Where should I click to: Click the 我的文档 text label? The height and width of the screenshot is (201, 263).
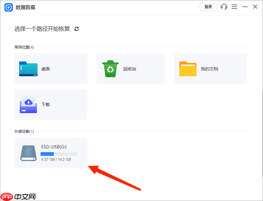pyautogui.click(x=210, y=69)
